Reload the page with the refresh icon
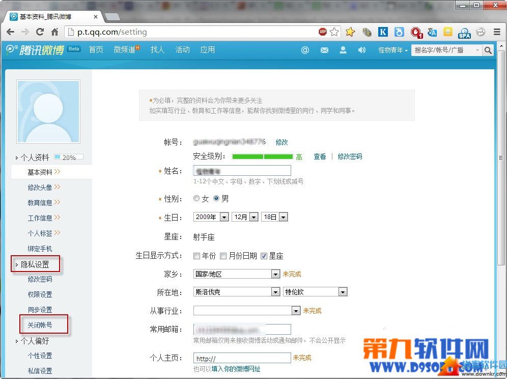The image size is (507, 379). 40,32
